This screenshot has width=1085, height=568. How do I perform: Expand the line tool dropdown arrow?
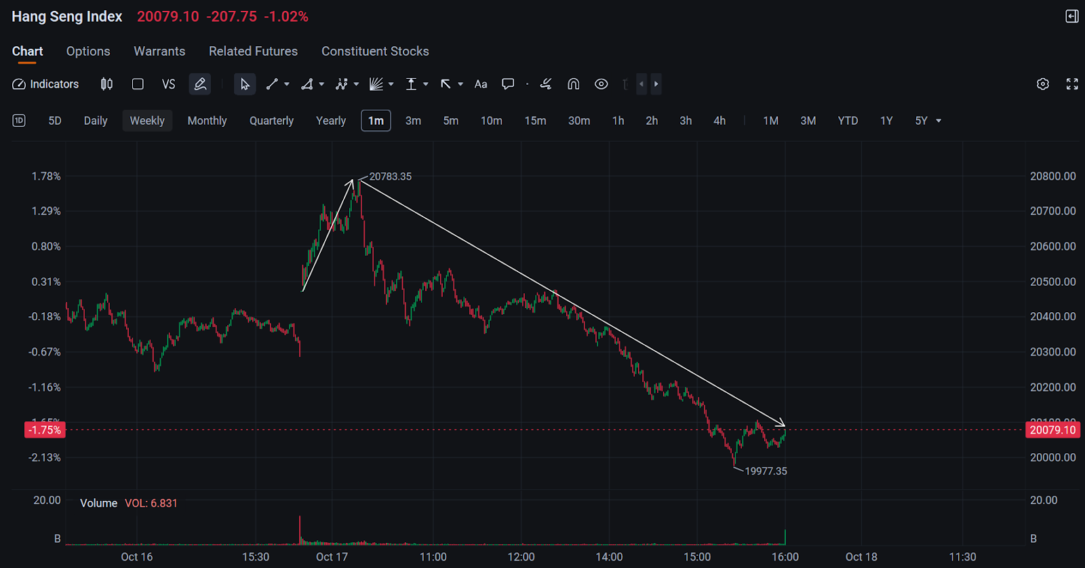click(287, 84)
